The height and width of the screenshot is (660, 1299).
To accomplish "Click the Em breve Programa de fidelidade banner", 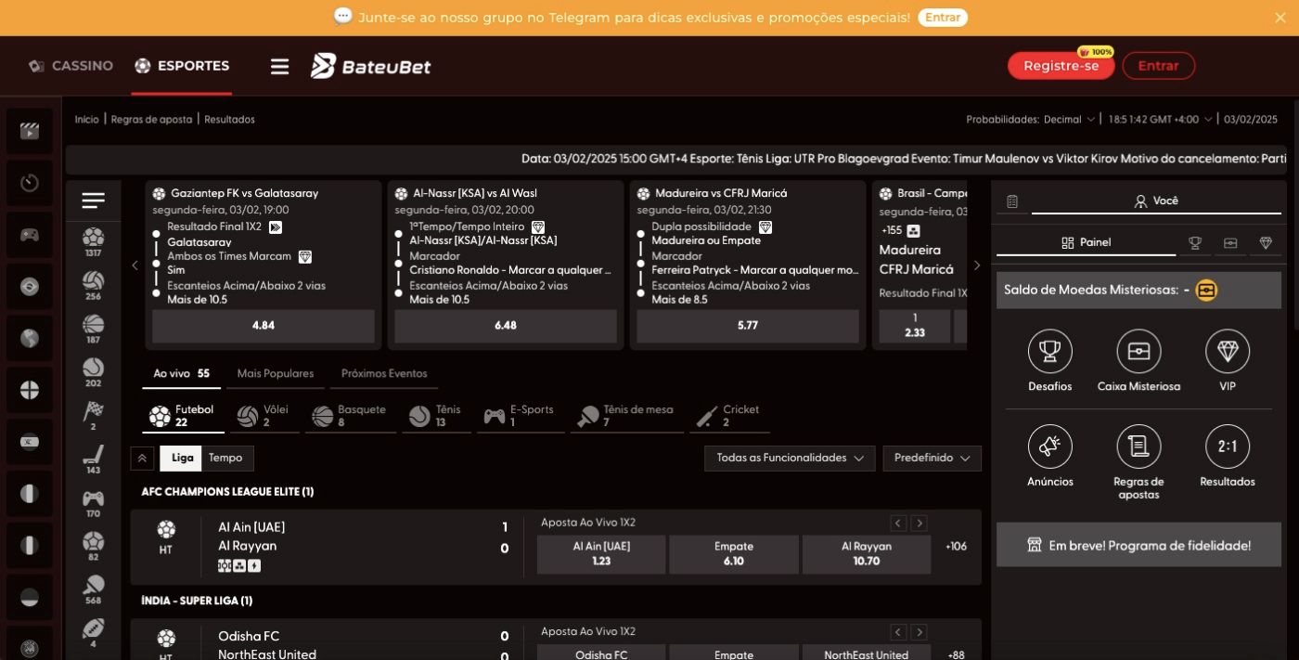I will (1138, 546).
